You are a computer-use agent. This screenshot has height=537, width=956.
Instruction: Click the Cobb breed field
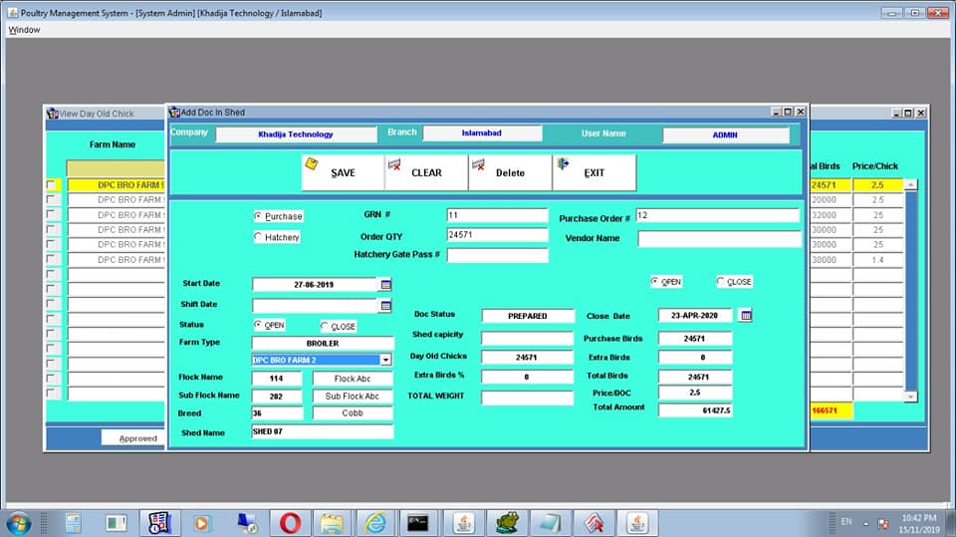(353, 413)
